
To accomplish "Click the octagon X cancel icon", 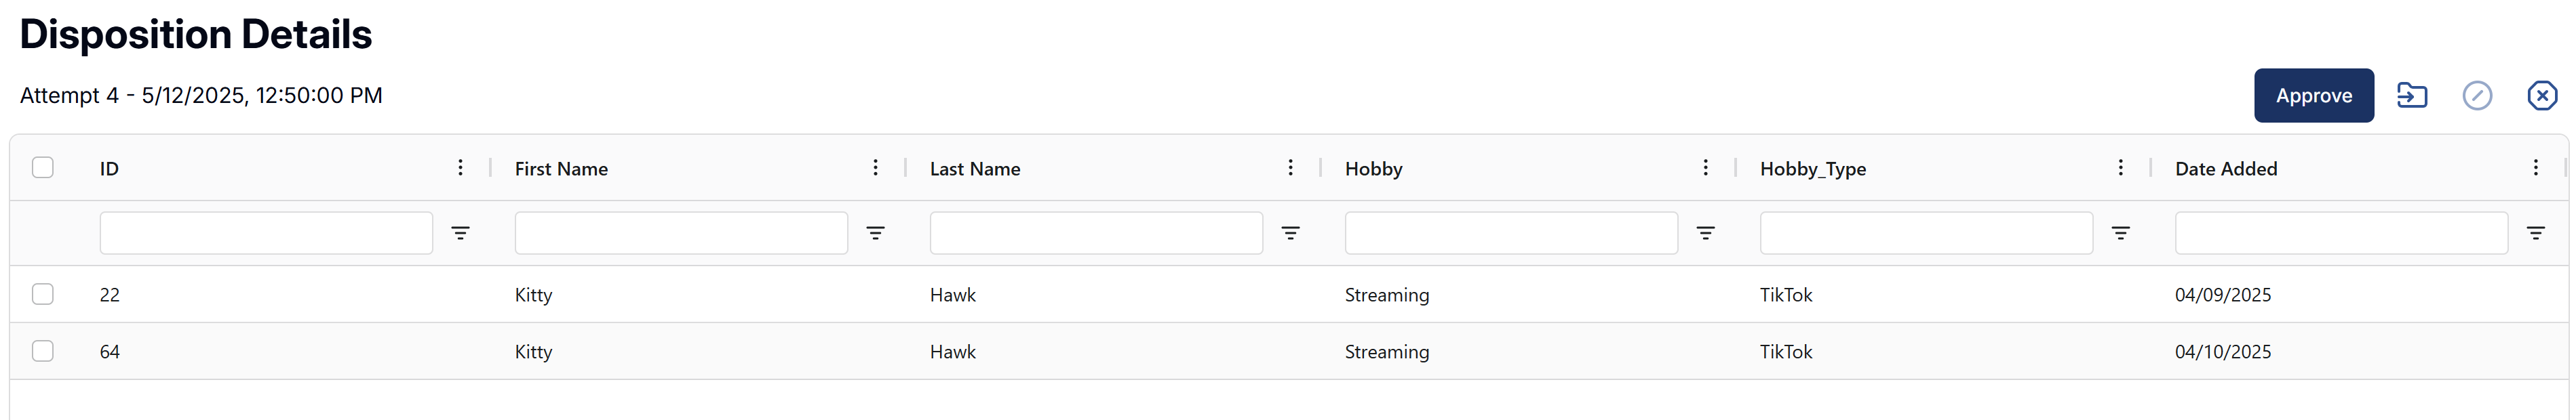I will pos(2542,96).
